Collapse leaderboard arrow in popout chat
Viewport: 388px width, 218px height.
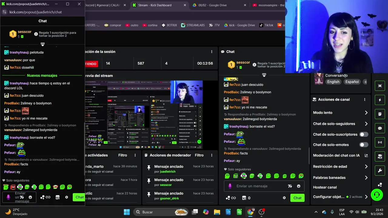coord(42,44)
